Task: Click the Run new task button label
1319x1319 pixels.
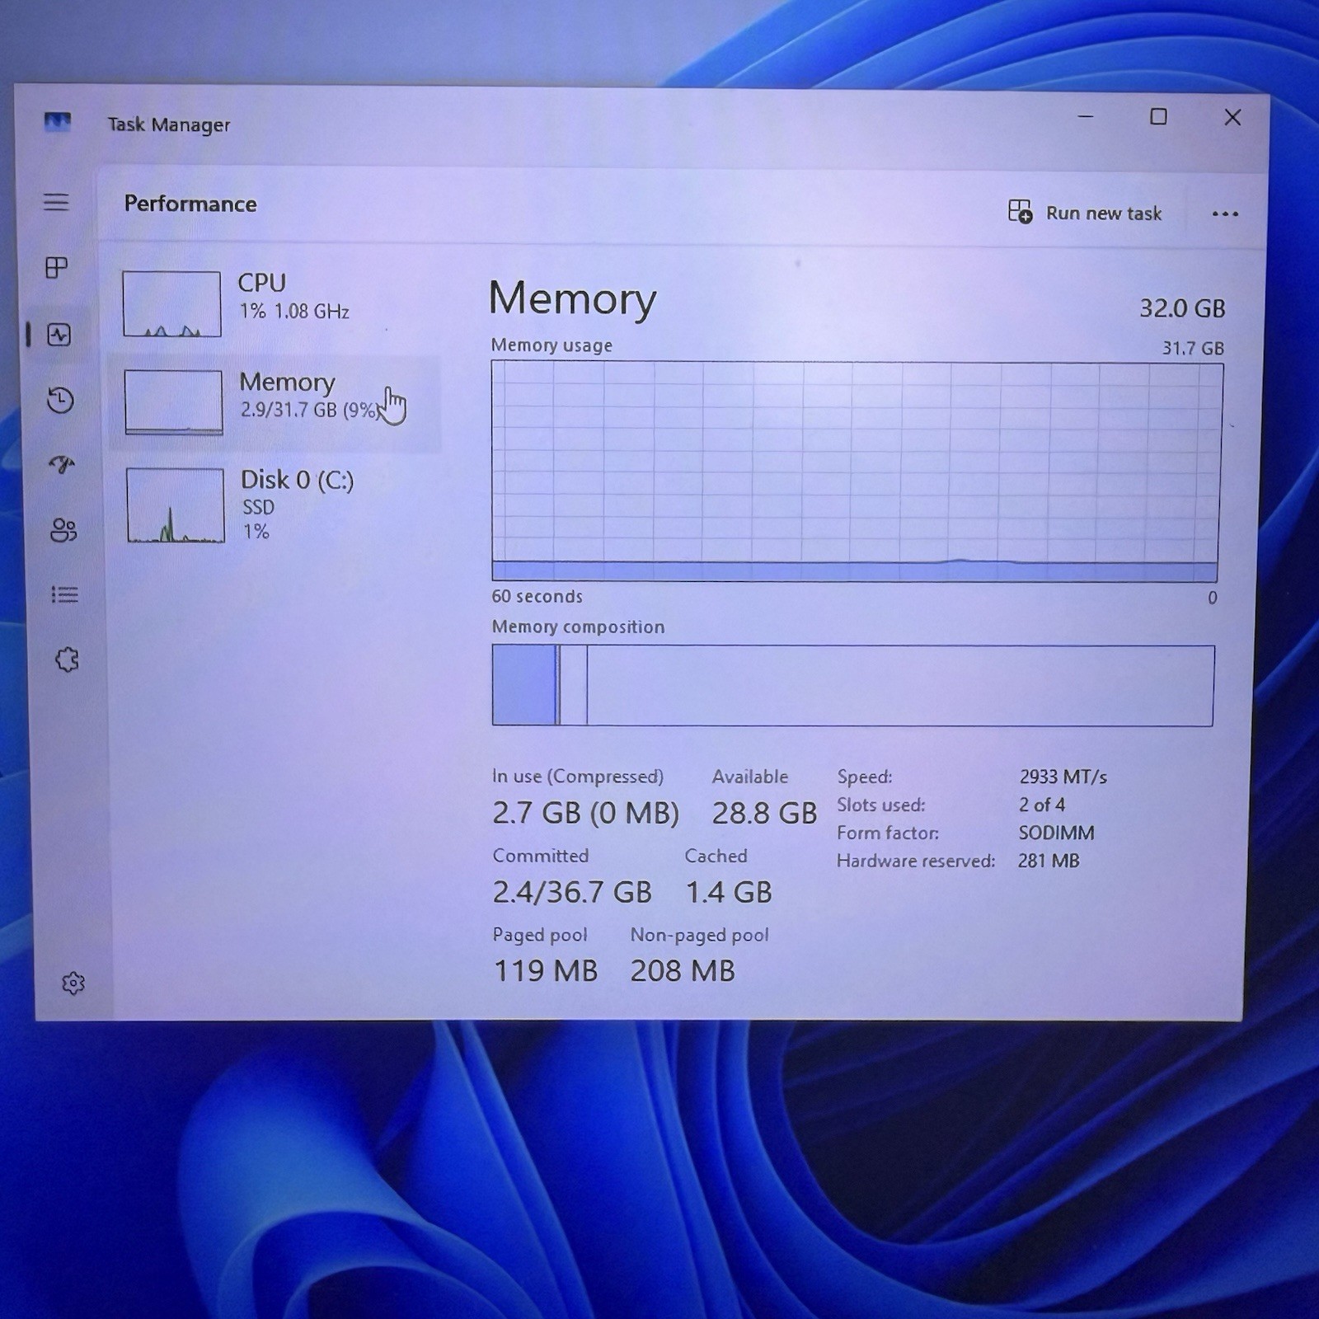Action: pos(1103,214)
